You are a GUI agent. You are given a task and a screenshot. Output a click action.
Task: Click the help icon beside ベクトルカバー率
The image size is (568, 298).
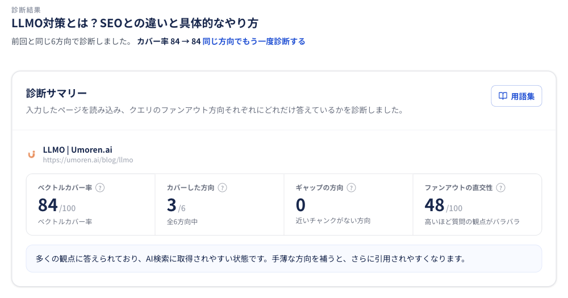[100, 187]
